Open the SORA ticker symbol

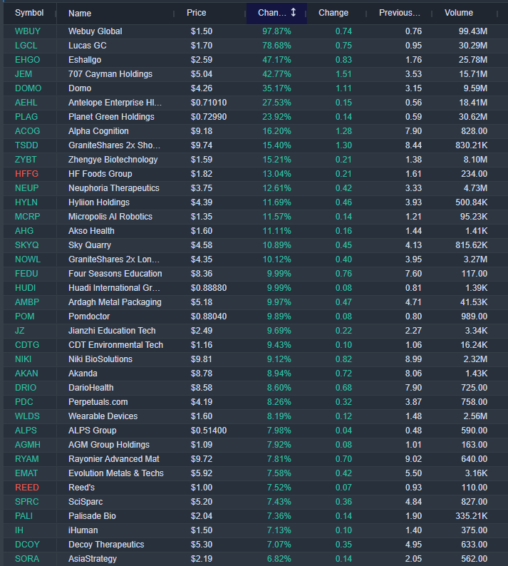26,559
